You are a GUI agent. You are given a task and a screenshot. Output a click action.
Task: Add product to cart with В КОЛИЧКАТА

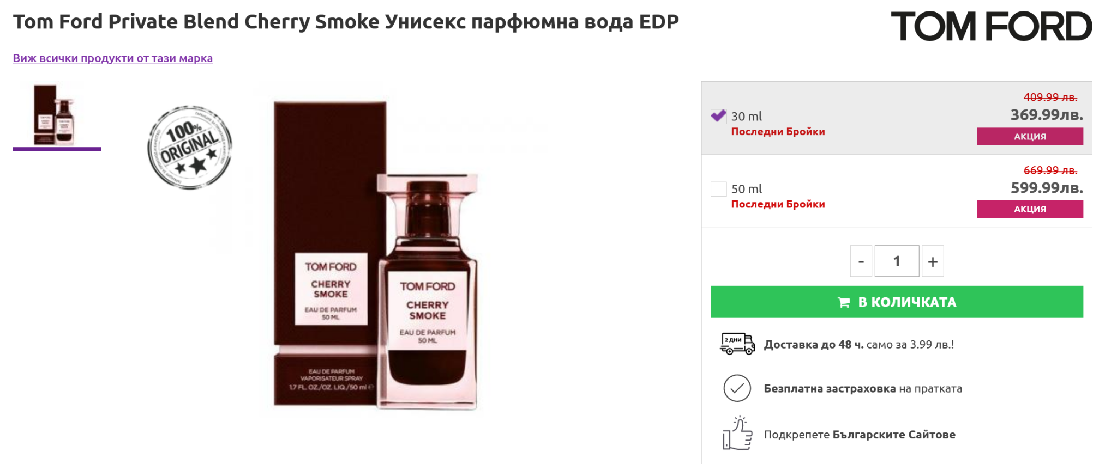[x=897, y=302]
